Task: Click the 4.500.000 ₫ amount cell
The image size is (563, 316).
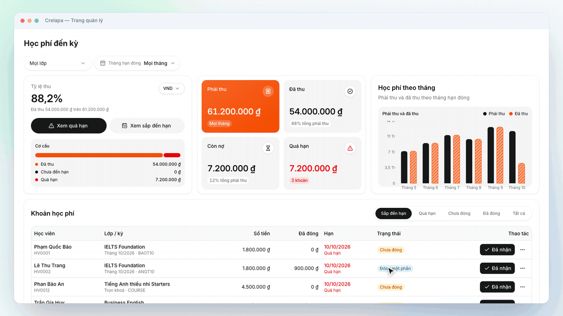Action: 256,287
